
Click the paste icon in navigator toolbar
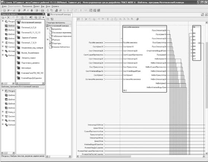pyautogui.click(x=26, y=17)
